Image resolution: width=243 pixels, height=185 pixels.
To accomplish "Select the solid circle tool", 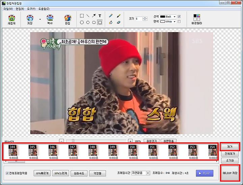I will [x=88, y=23].
